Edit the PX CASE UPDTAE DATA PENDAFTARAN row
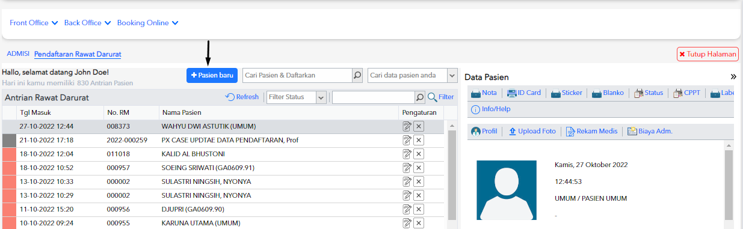743x229 pixels. pyautogui.click(x=407, y=140)
